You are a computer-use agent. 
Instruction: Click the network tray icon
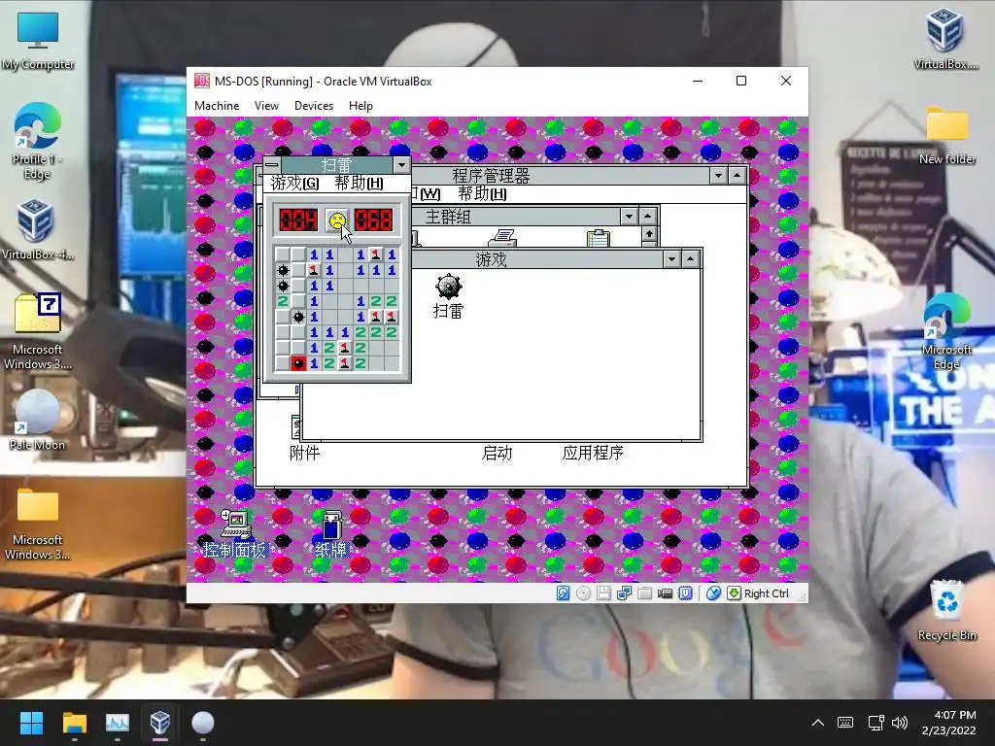pos(875,723)
